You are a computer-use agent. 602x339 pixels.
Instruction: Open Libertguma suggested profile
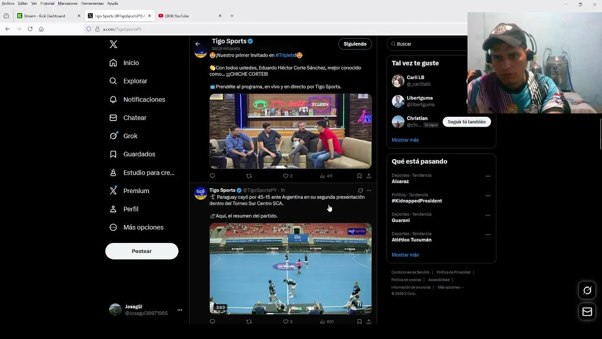tap(420, 98)
